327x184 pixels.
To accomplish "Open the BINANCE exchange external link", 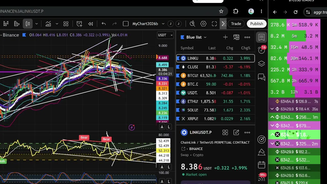I will pos(183,149).
